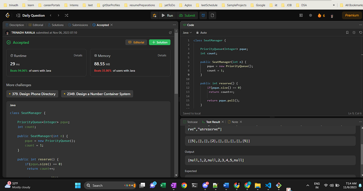Open the settings gear in top bar
Image resolution: width=363 pixels, height=191 pixels.
tap(310, 15)
